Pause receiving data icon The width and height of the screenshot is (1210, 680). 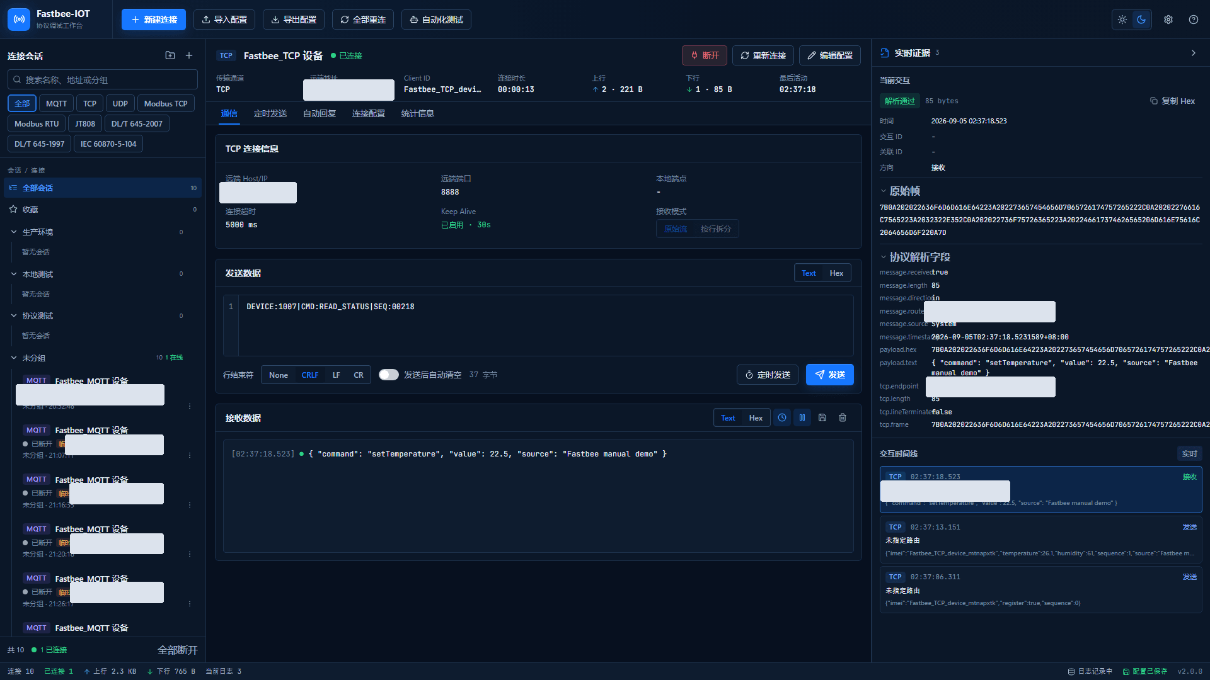pyautogui.click(x=802, y=417)
